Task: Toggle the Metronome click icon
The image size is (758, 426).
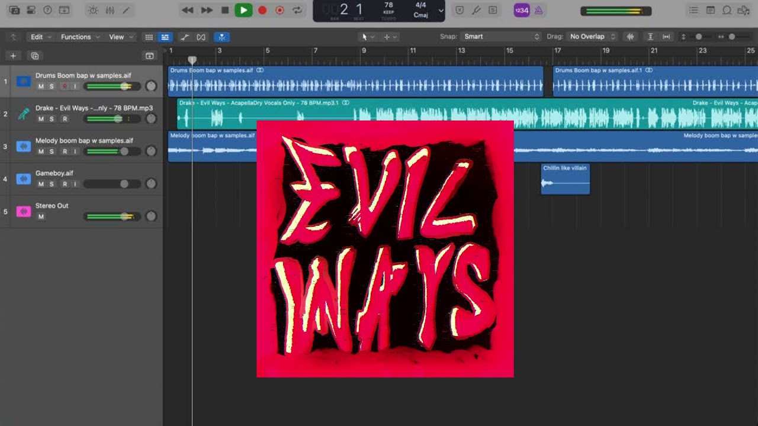Action: click(x=538, y=10)
